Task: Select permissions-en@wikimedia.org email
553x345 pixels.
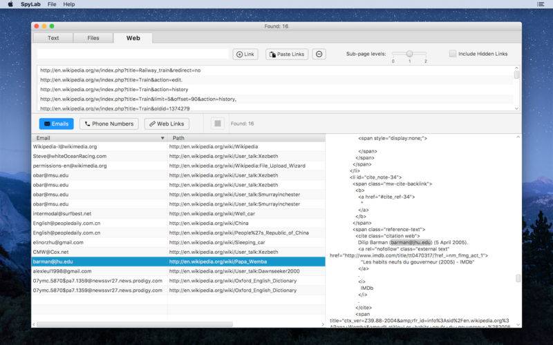Action: coord(70,166)
